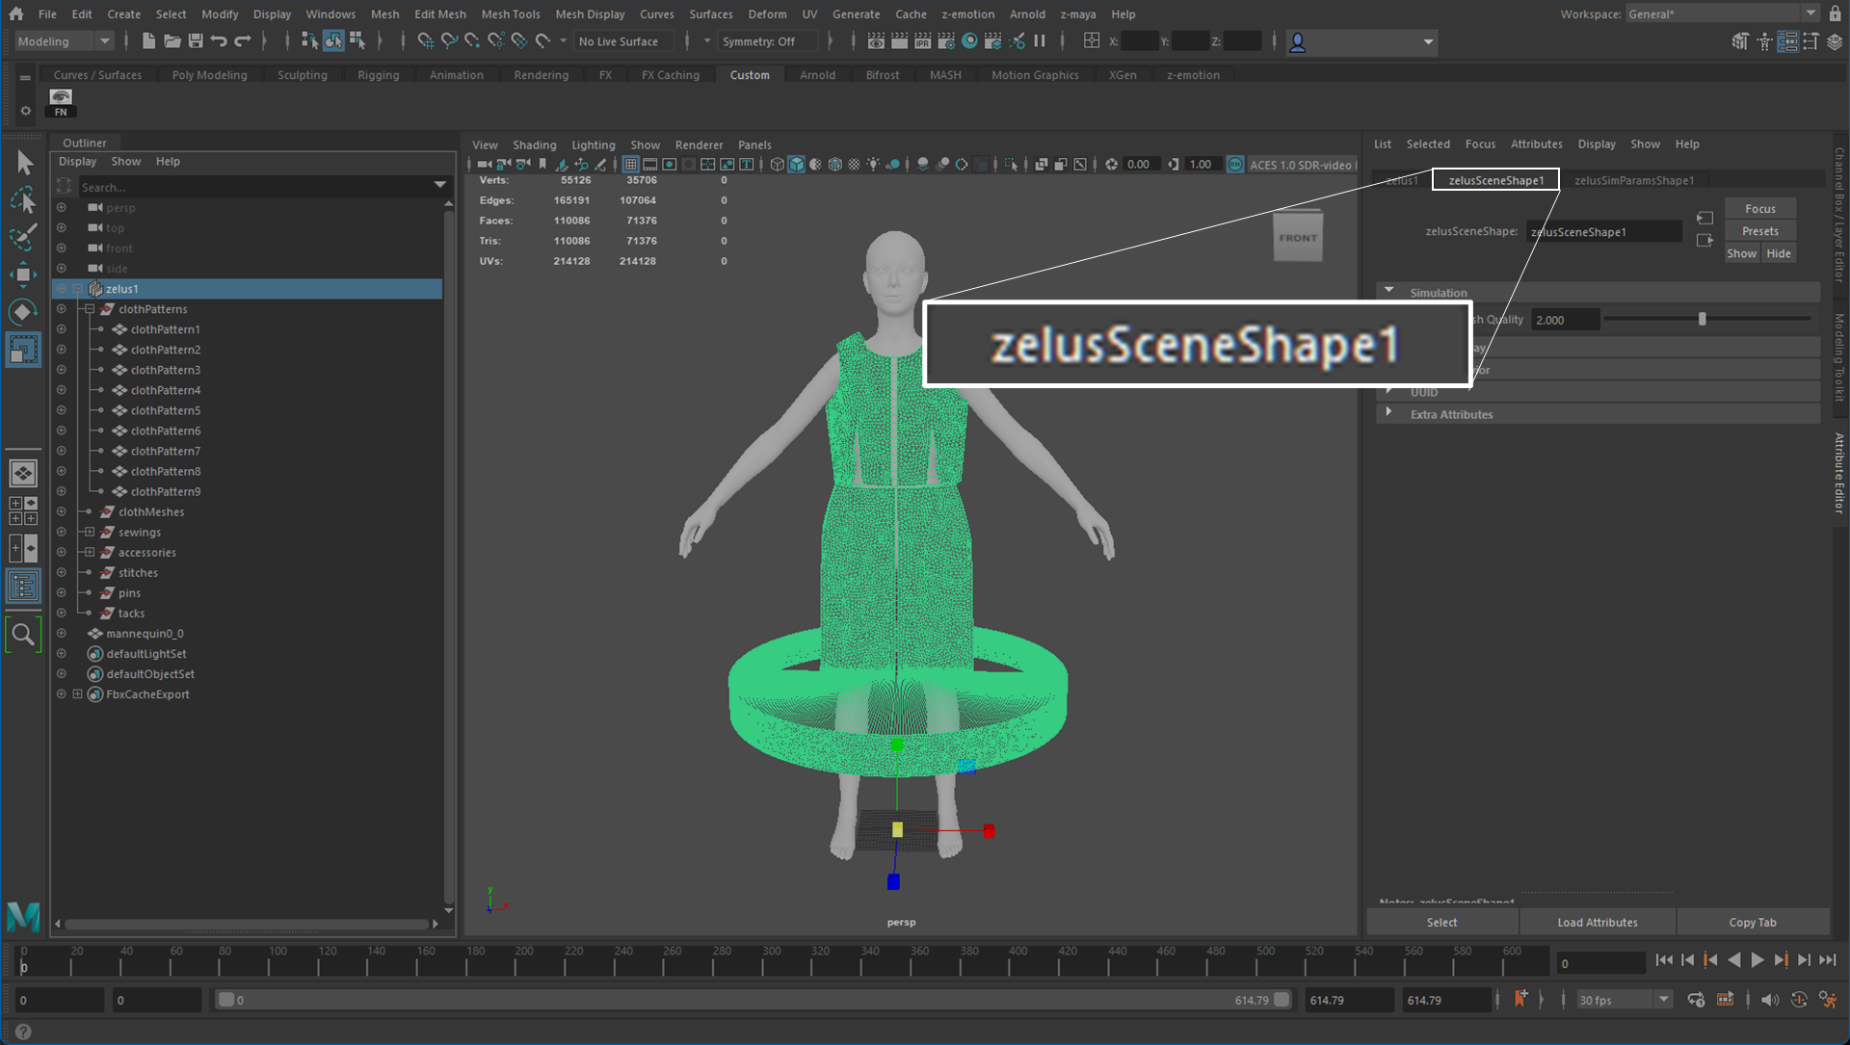The image size is (1850, 1045).
Task: Choose the Paint selection tool
Action: pyautogui.click(x=24, y=237)
